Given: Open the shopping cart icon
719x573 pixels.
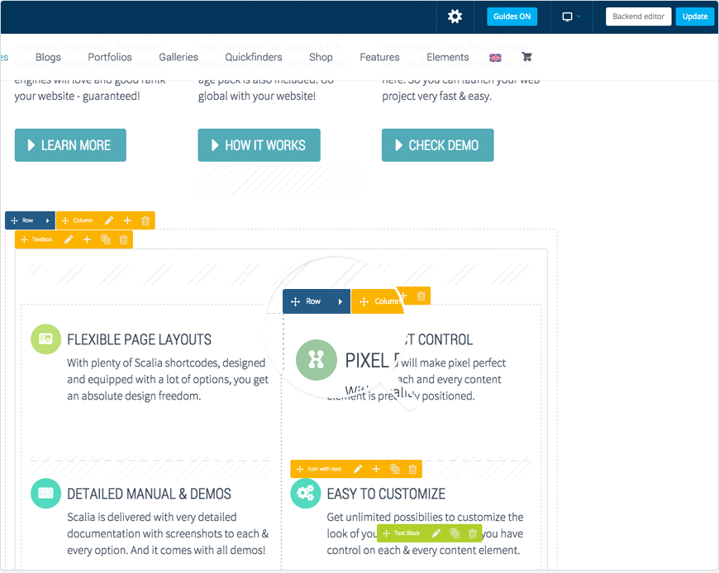Looking at the screenshot, I should click(x=526, y=57).
